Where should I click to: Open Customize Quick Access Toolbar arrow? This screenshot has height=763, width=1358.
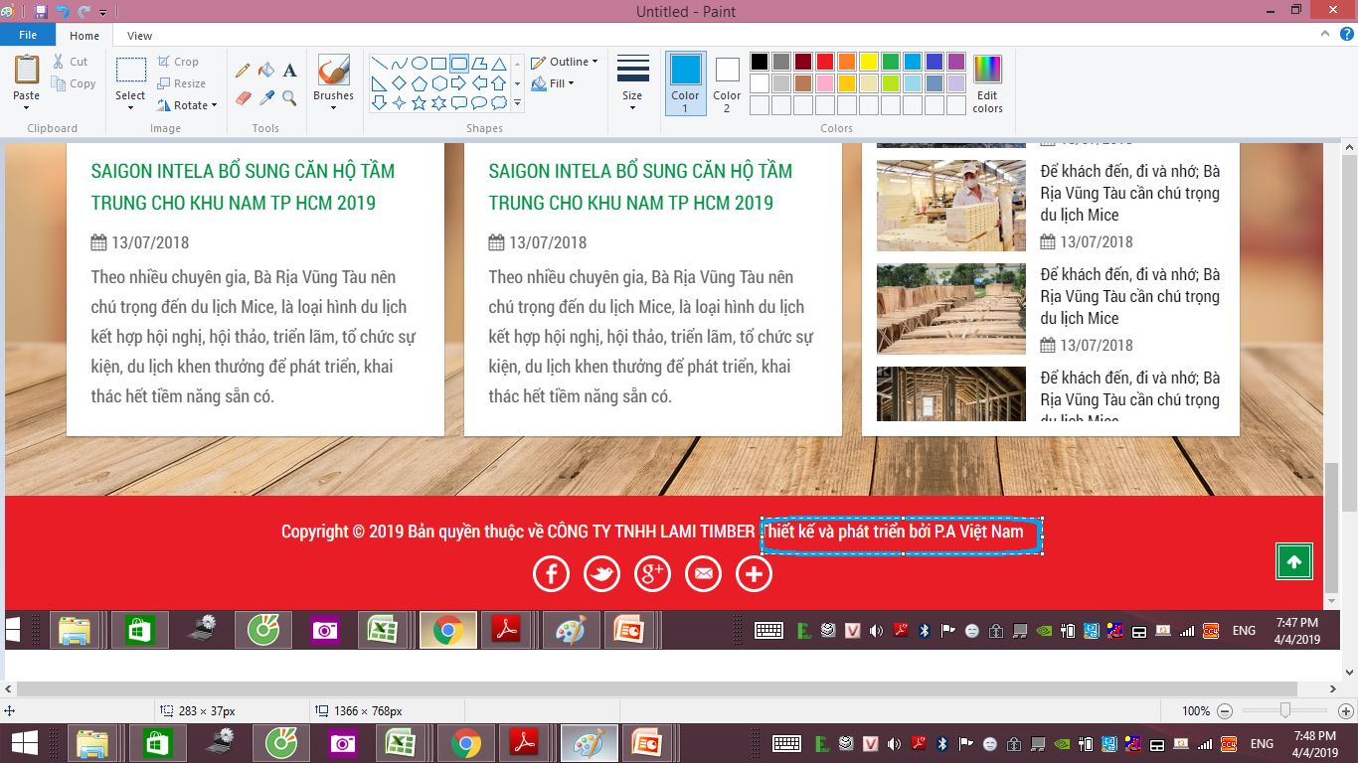[x=102, y=12]
